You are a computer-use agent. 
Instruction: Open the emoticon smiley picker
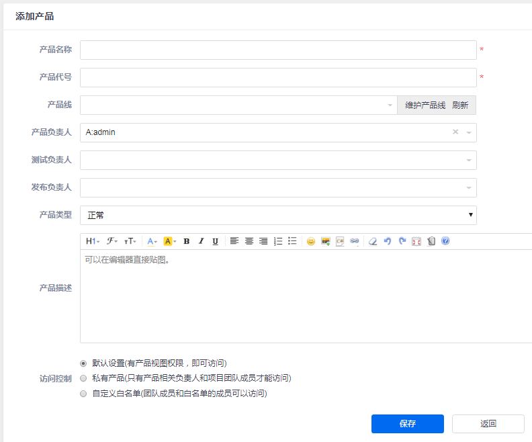click(311, 241)
